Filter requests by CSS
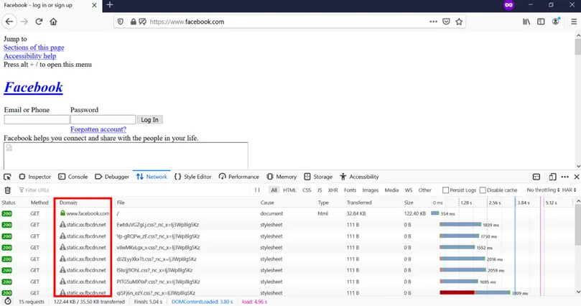581x306 pixels. coord(307,190)
